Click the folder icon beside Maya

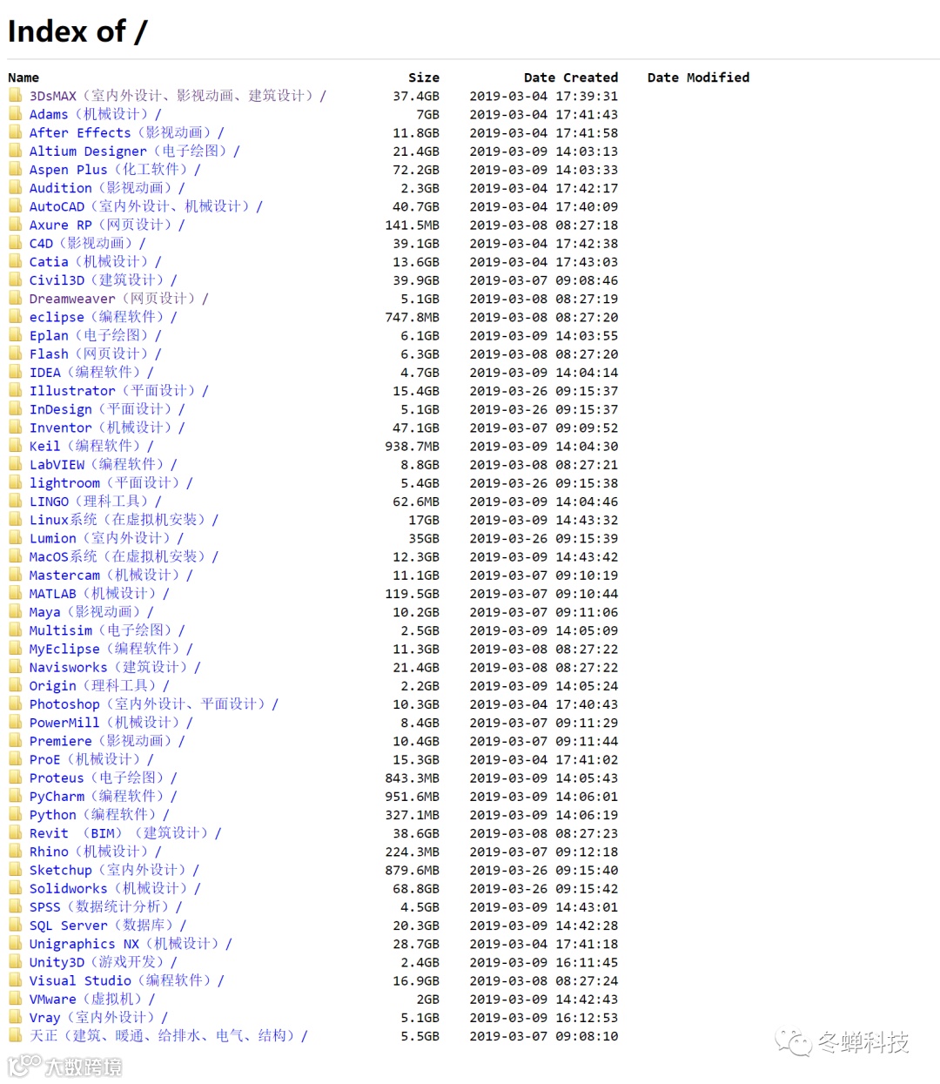tap(16, 612)
